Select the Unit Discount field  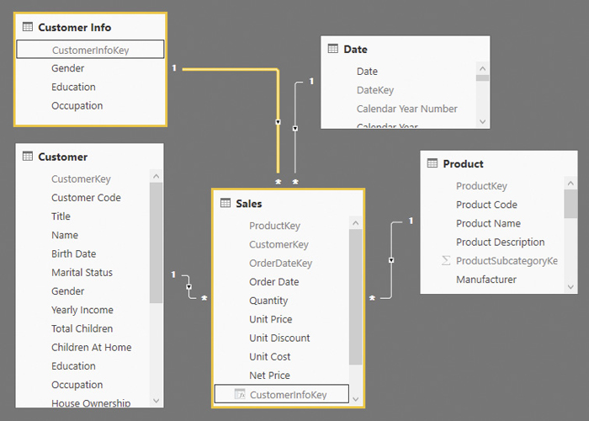[281, 338]
